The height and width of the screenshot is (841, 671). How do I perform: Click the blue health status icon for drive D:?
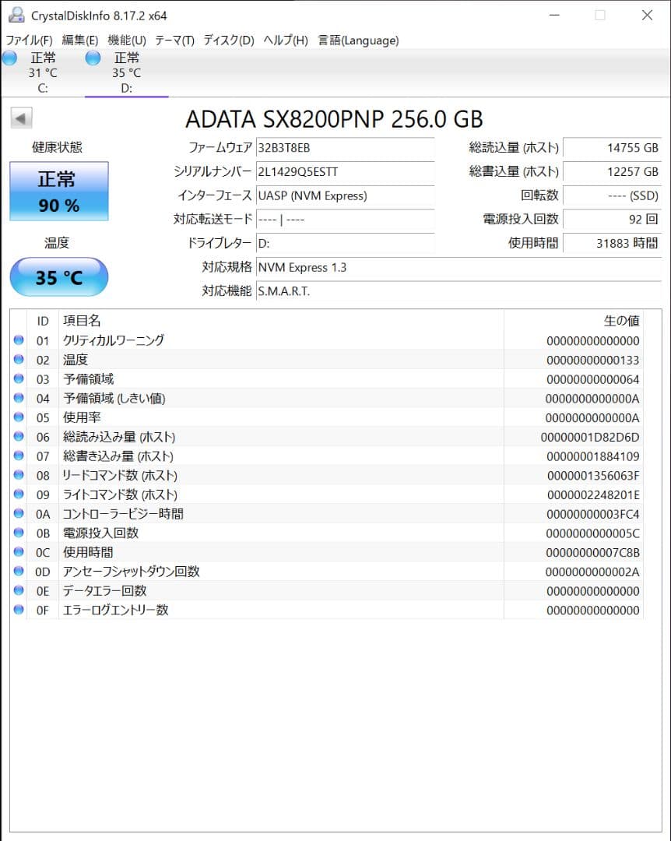(92, 58)
